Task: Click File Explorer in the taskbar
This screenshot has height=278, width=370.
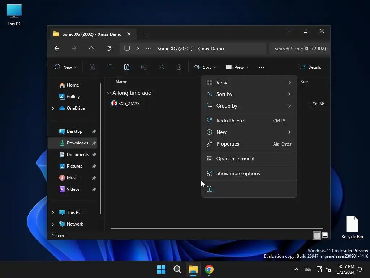Action: pos(193,269)
